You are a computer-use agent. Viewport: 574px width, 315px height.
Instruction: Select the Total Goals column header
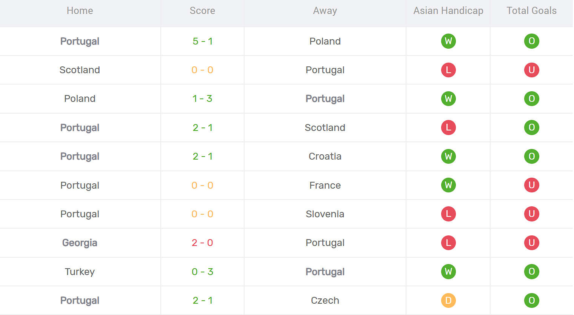(x=531, y=11)
